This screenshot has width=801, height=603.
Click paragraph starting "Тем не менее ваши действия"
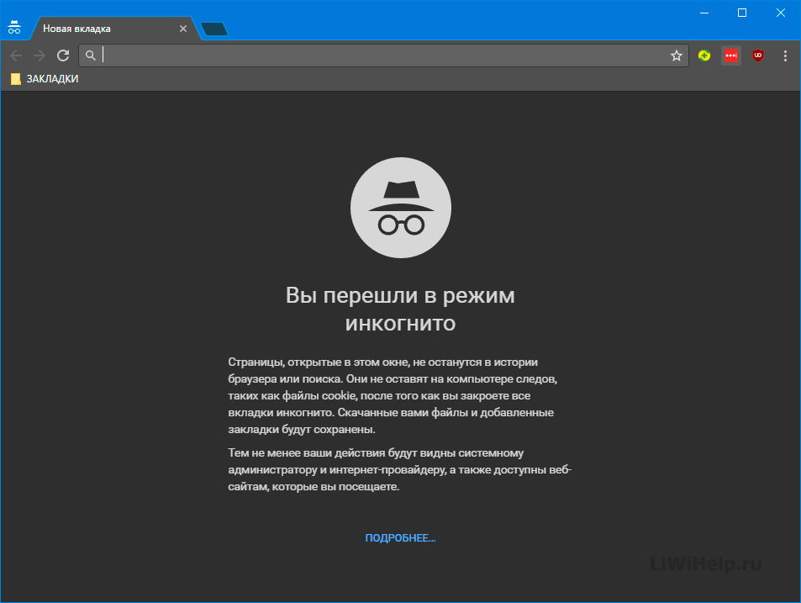point(399,469)
